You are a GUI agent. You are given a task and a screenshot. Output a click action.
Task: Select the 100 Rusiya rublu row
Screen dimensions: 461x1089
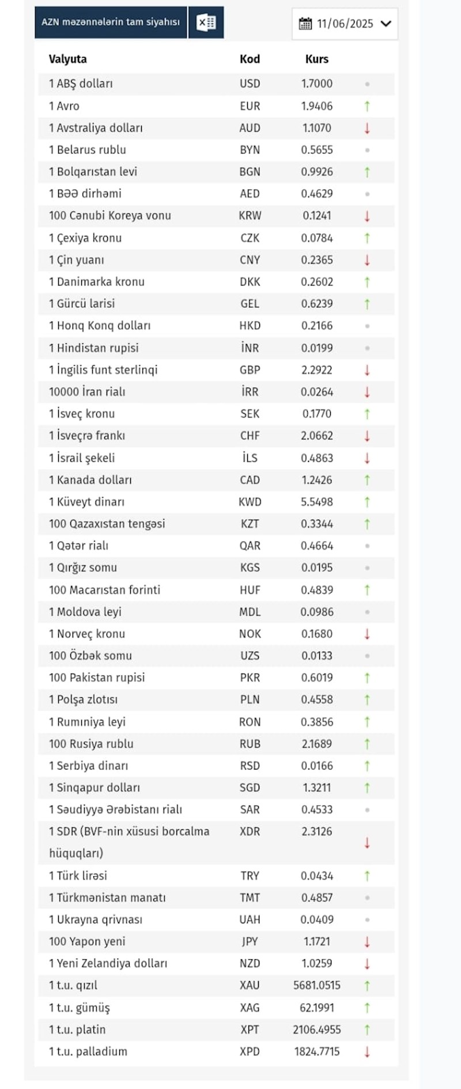point(217,743)
